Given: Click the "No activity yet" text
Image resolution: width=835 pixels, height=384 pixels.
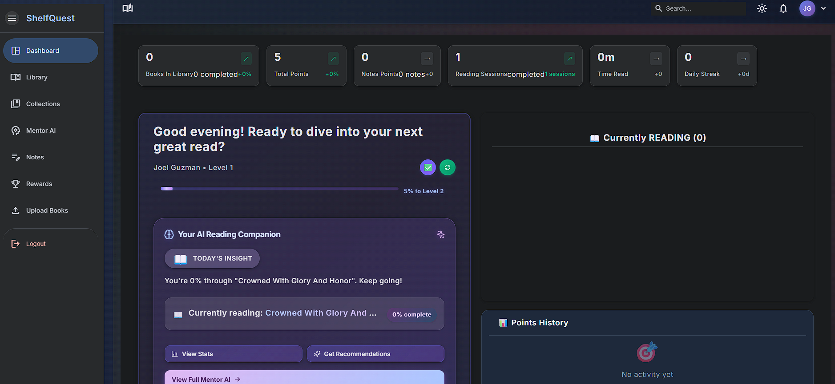Looking at the screenshot, I should pos(647,374).
